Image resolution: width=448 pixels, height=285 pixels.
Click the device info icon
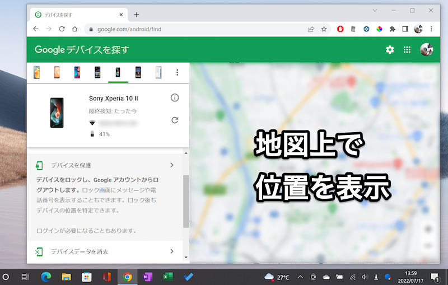tap(174, 98)
